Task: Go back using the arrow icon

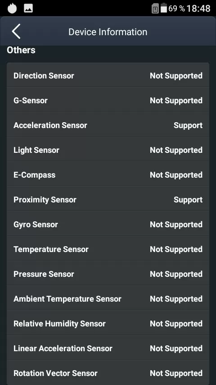Action: tap(16, 32)
